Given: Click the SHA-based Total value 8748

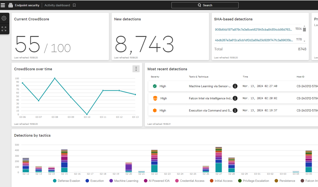Looking at the screenshot, I should (x=302, y=49).
